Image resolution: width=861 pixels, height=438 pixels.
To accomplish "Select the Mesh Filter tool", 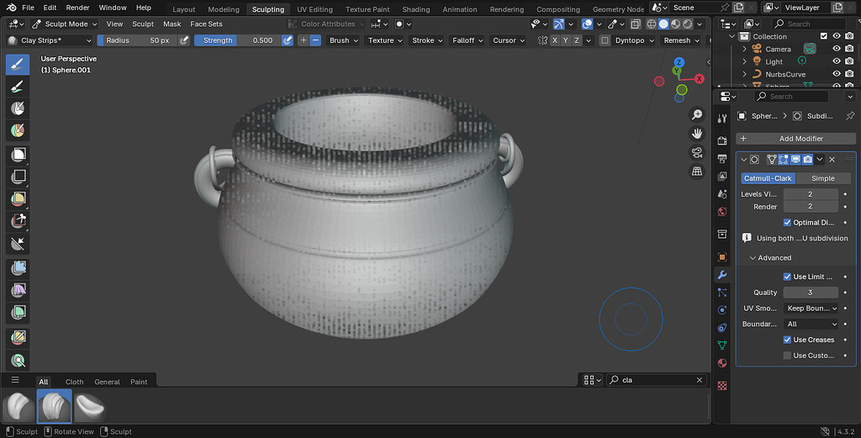I will 18,267.
